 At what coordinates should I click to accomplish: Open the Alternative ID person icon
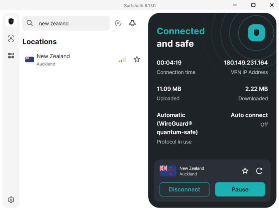(x=11, y=38)
